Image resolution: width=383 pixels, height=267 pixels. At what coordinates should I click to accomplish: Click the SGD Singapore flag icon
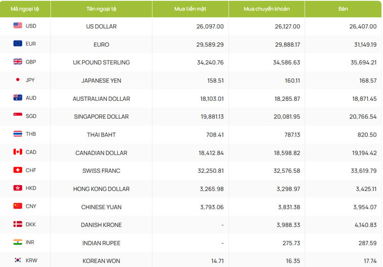click(x=17, y=116)
